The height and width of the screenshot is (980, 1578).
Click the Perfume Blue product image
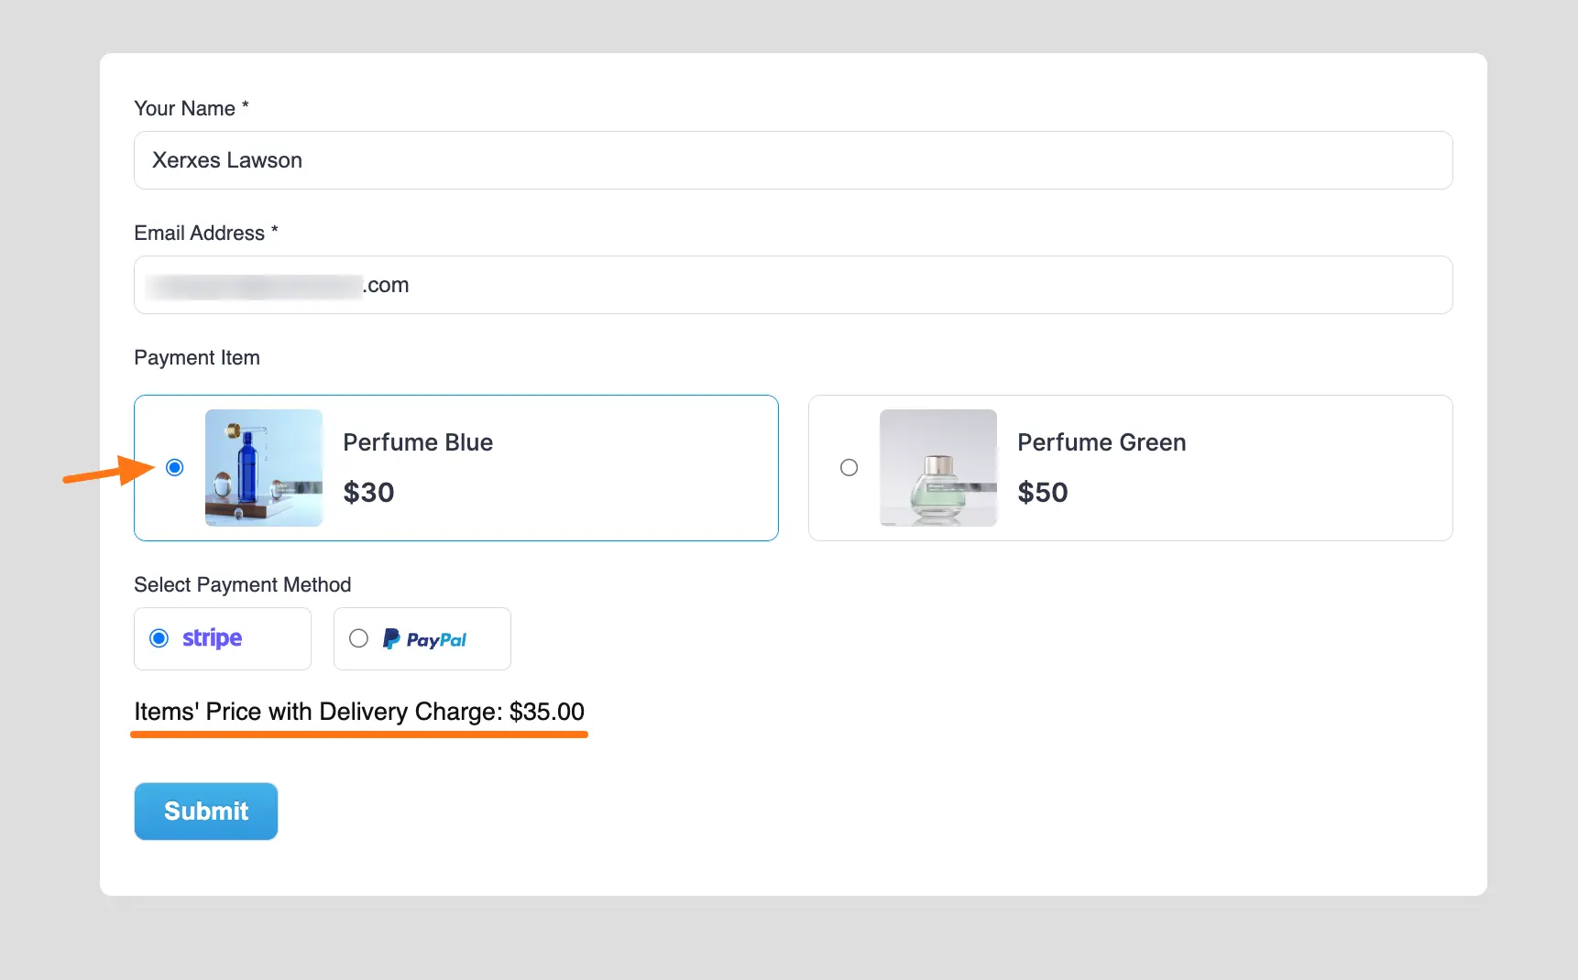264,468
